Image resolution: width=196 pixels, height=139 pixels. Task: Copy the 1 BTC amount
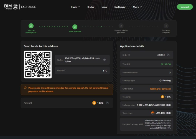[x=107, y=103]
